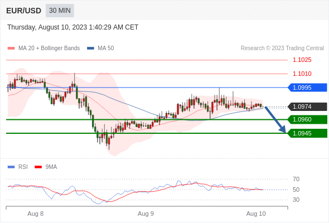Click the RSI 70 level label

296,179
